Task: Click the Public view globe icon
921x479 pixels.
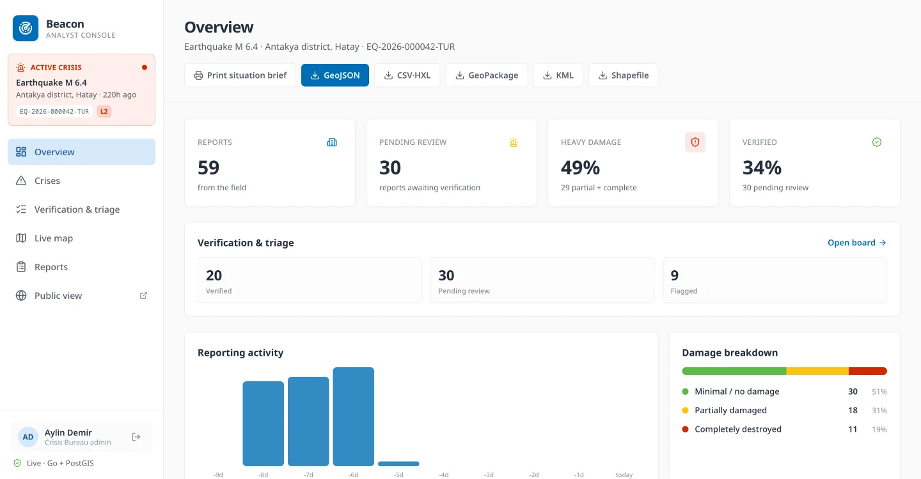Action: 21,296
